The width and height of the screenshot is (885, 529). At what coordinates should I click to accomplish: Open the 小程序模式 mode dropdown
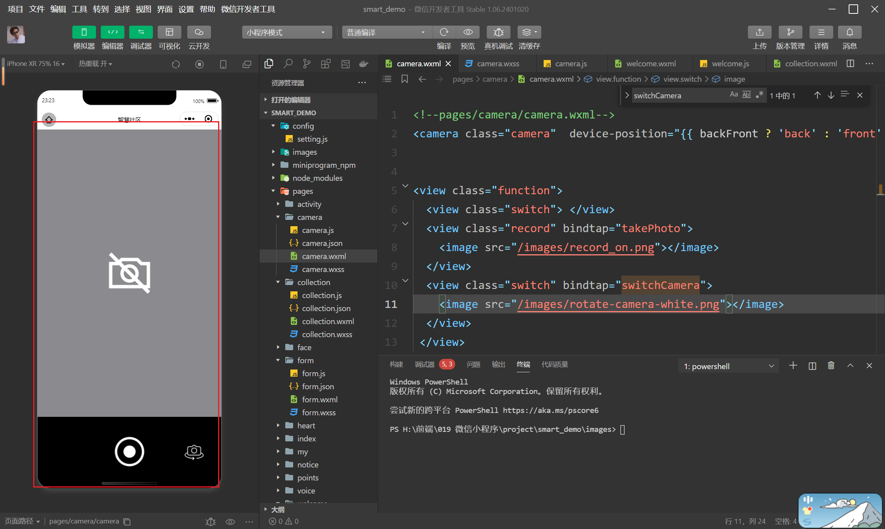tap(286, 32)
